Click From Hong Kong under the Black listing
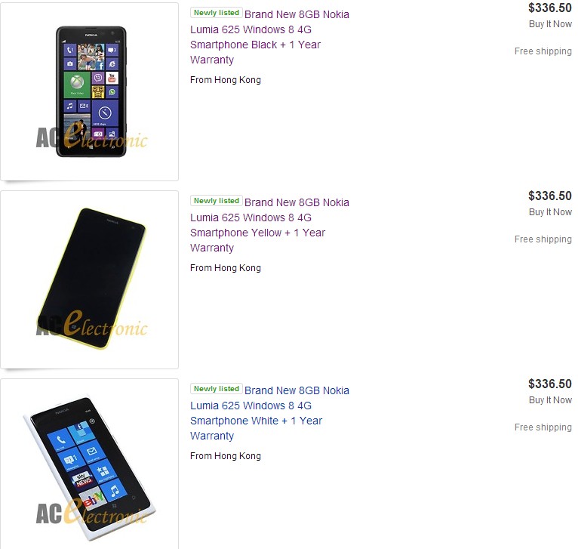Screen dimensions: 578x549 pos(226,80)
